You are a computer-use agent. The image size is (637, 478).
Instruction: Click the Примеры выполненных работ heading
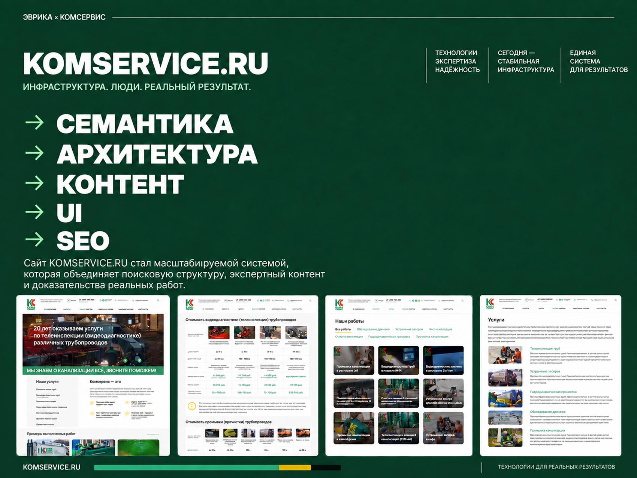coord(51,434)
